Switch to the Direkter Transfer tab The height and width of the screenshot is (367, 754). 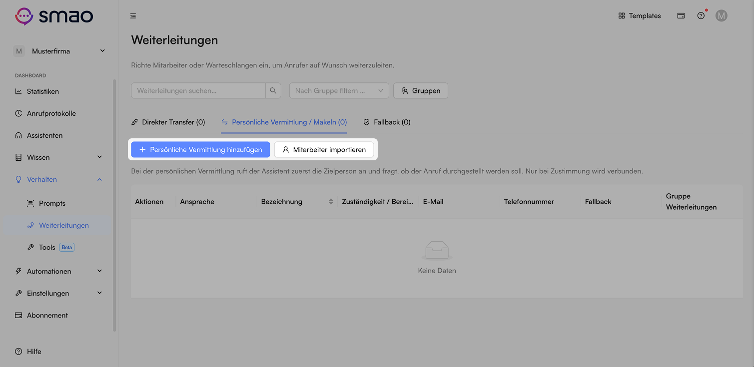coord(168,122)
